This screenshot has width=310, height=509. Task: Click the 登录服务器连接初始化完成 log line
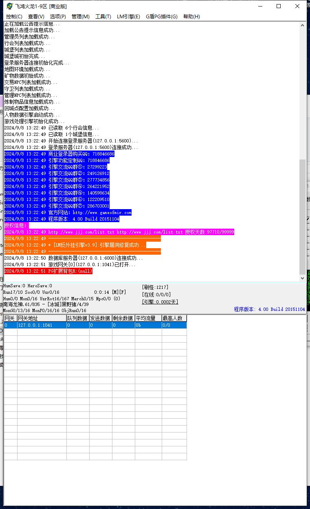37,63
